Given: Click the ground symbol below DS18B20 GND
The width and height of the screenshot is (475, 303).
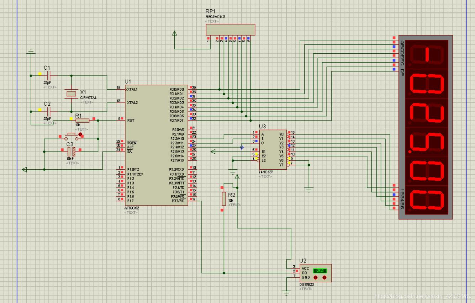Looking at the screenshot, I should [286, 293].
